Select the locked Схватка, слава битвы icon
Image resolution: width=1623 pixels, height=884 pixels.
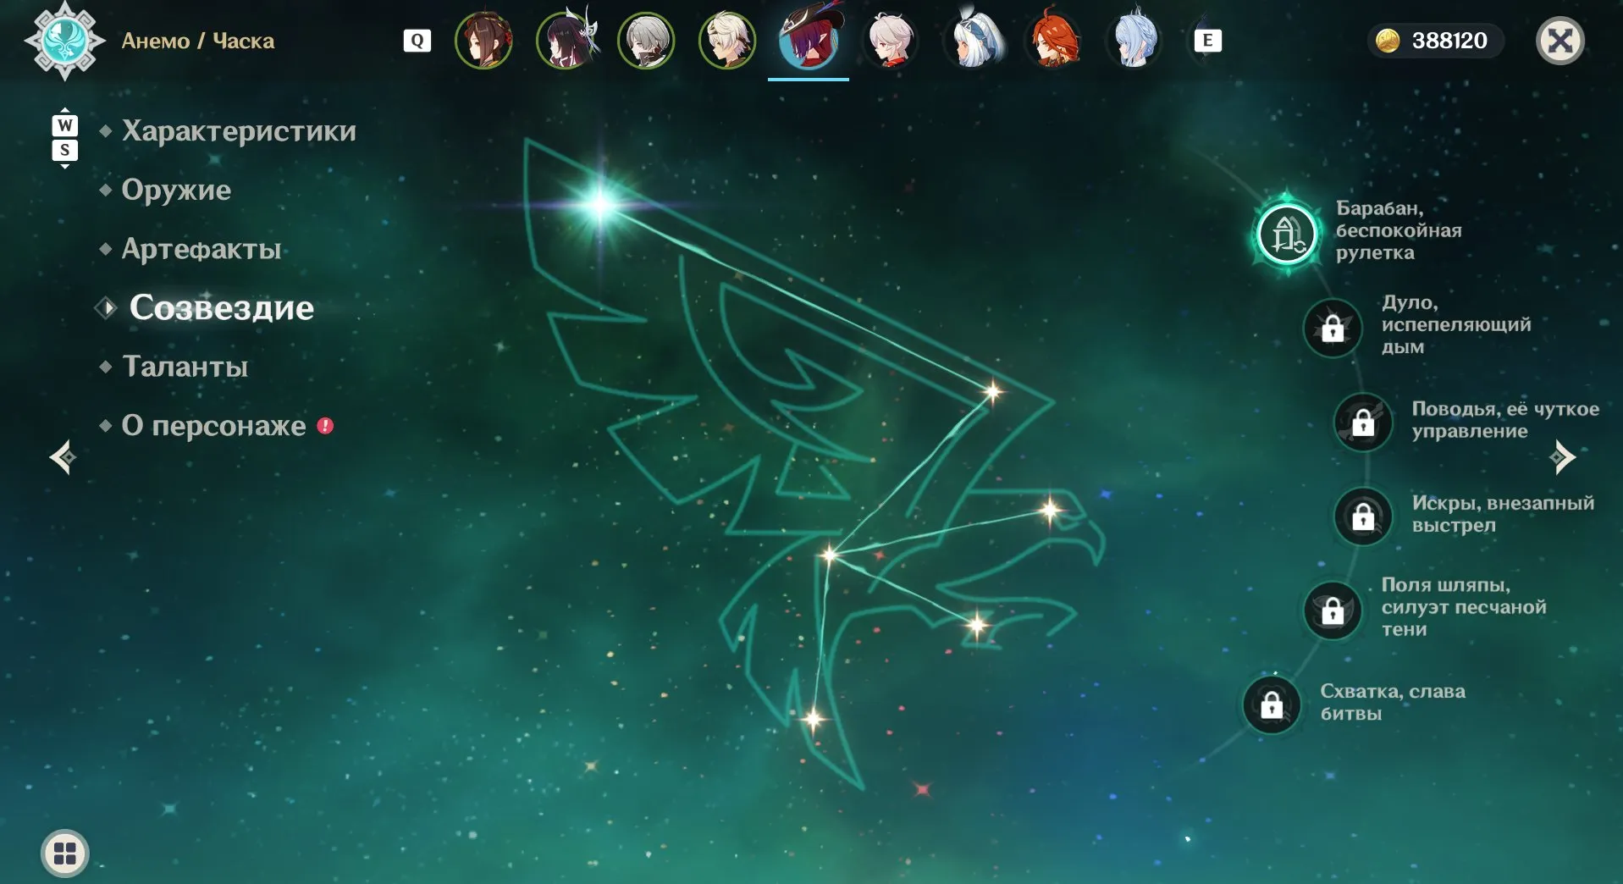1272,704
